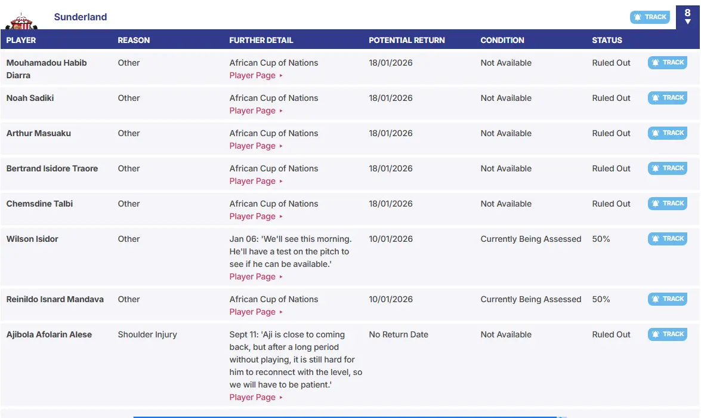Track Arthur Masuaku with bell button
Screen dimensions: 701x418
click(x=668, y=133)
